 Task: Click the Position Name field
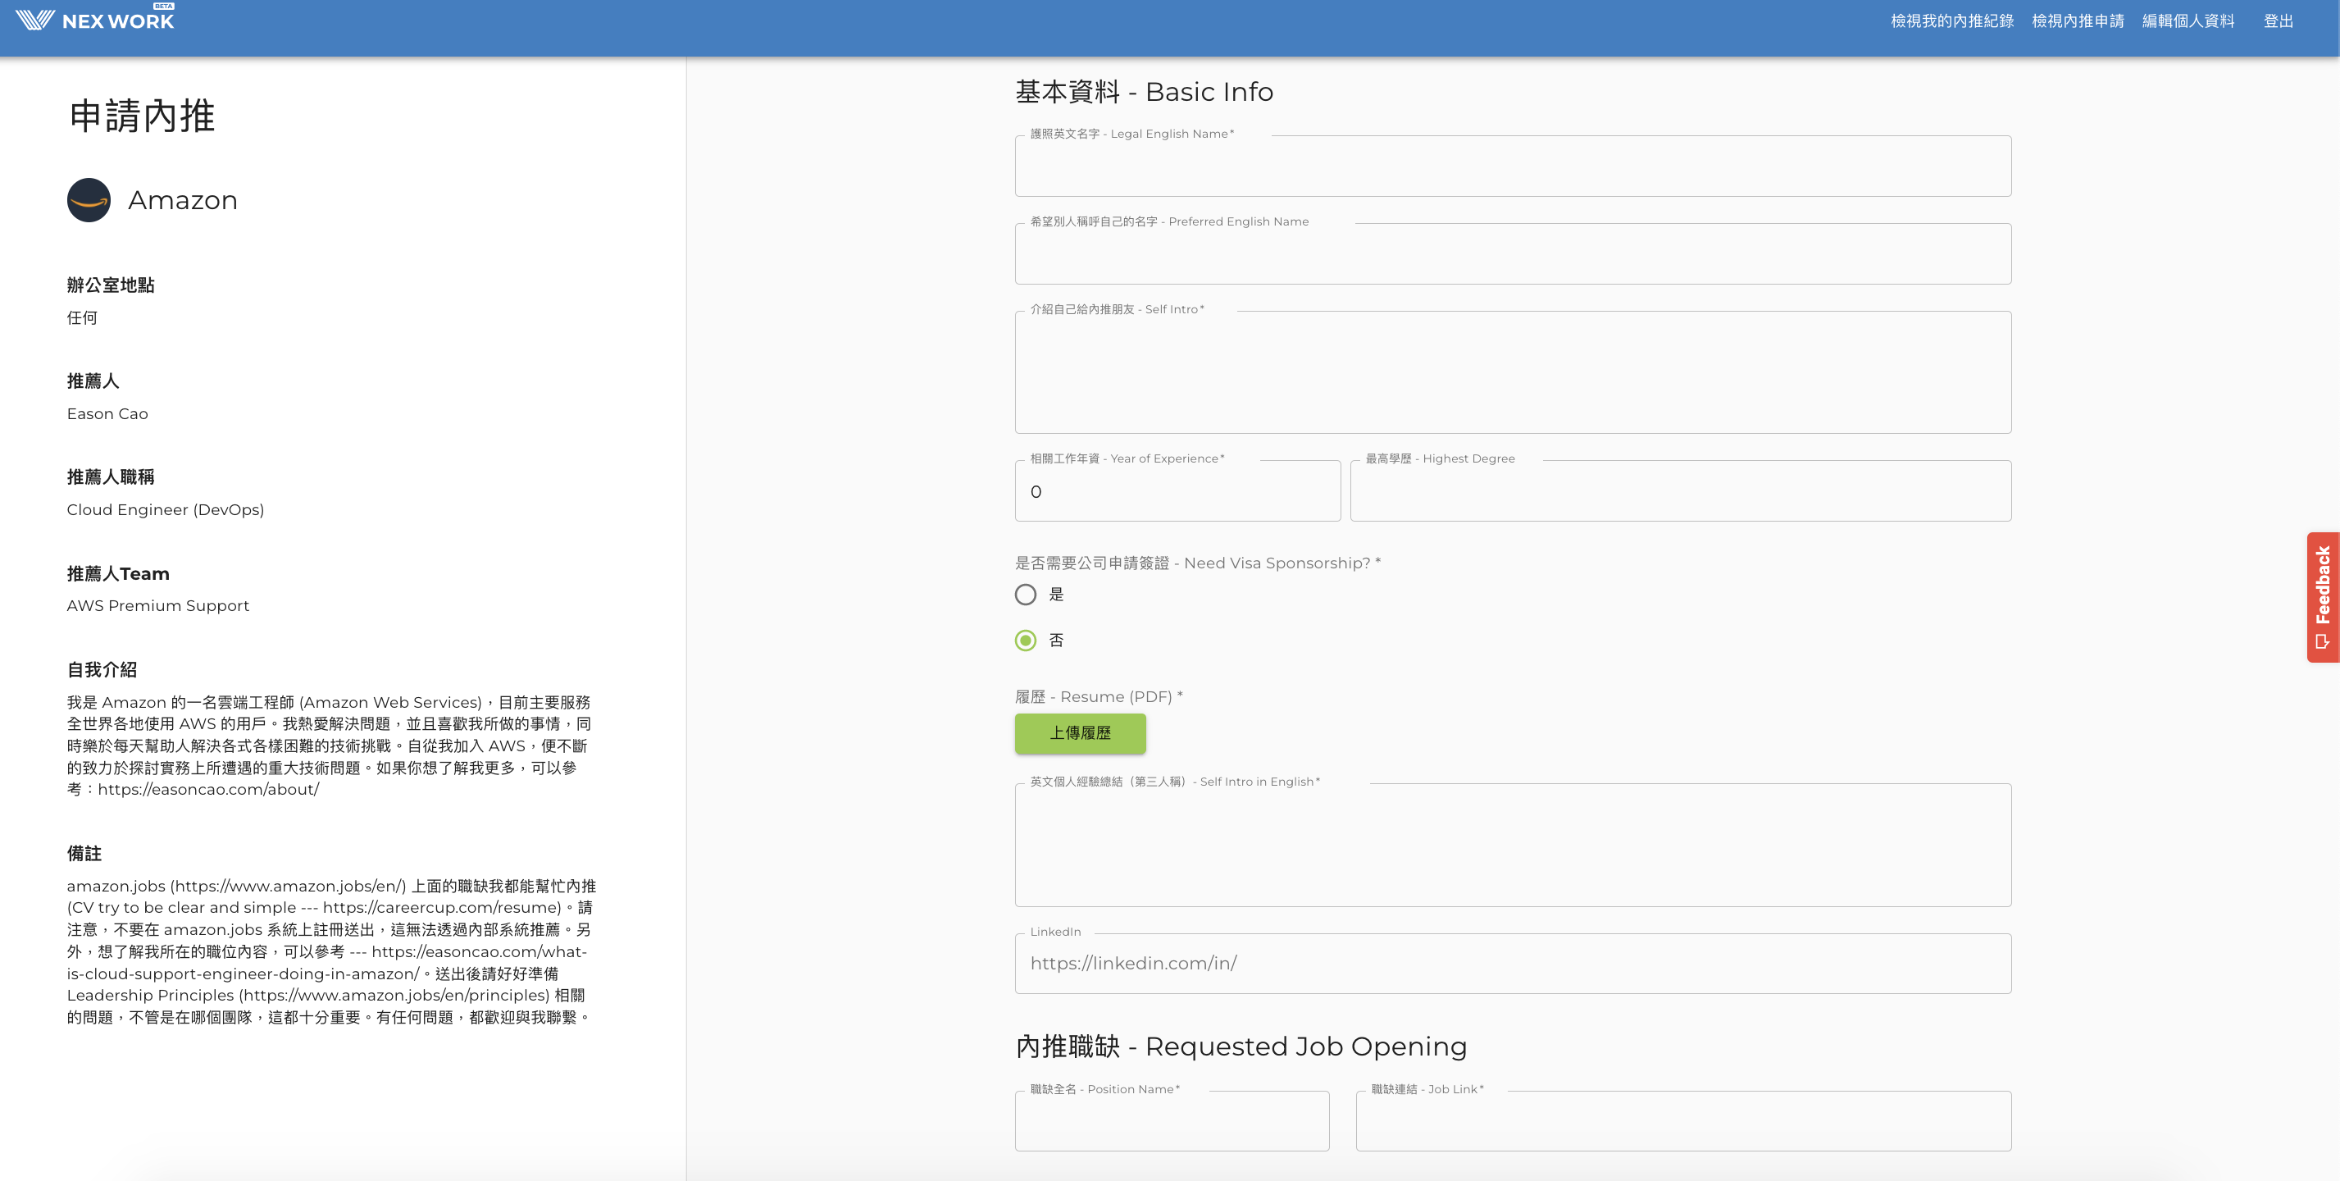pyautogui.click(x=1171, y=1122)
